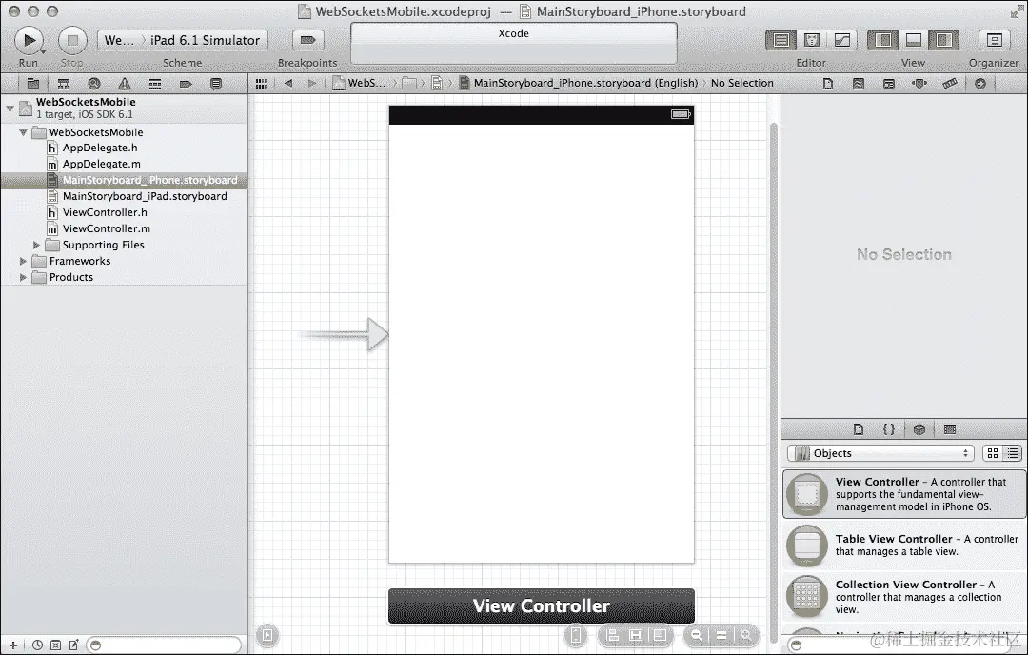1028x655 pixels.
Task: Open the Objects library dropdown
Action: (880, 453)
